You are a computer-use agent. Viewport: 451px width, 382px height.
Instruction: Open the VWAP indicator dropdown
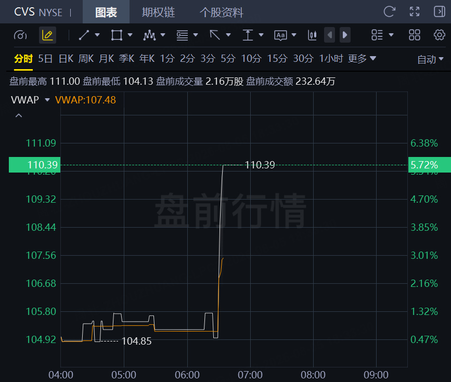pyautogui.click(x=30, y=100)
